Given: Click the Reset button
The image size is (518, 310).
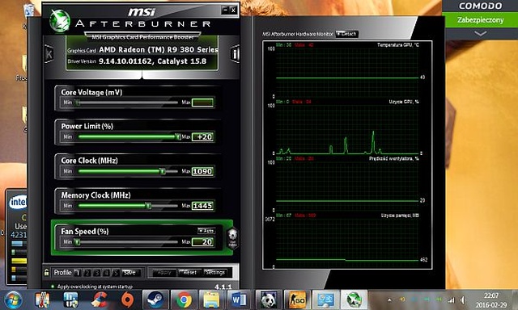Looking at the screenshot, I should click(x=189, y=272).
